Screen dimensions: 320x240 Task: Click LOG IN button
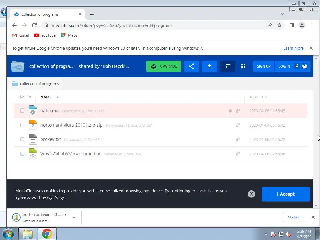[x=284, y=66]
